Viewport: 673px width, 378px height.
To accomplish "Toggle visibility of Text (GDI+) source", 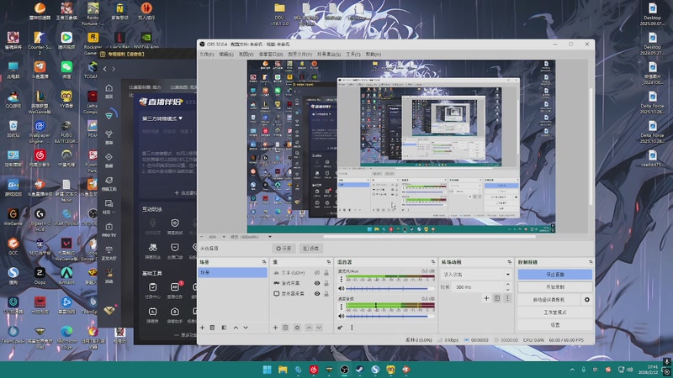I will [x=317, y=272].
